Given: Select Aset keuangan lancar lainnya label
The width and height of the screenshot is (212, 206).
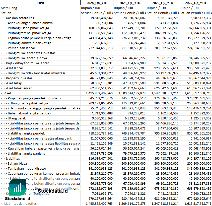Looking at the screenshot, I should click(x=30, y=23).
